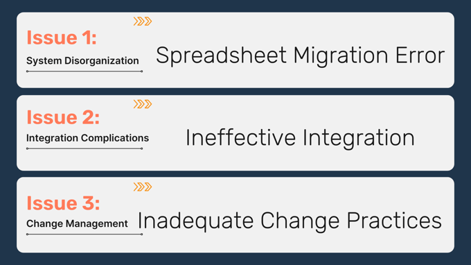The image size is (471, 265).
Task: Click the divider line under Change Management
Action: [85, 234]
